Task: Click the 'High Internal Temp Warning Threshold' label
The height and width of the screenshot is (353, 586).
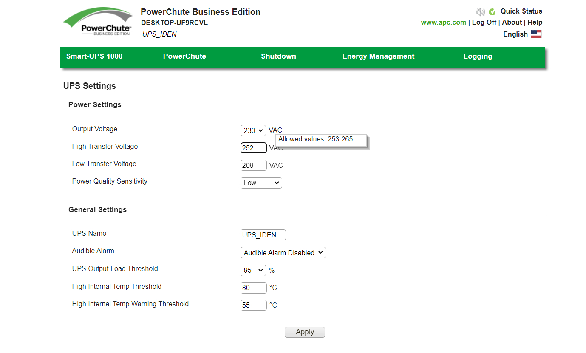Action: pyautogui.click(x=130, y=304)
